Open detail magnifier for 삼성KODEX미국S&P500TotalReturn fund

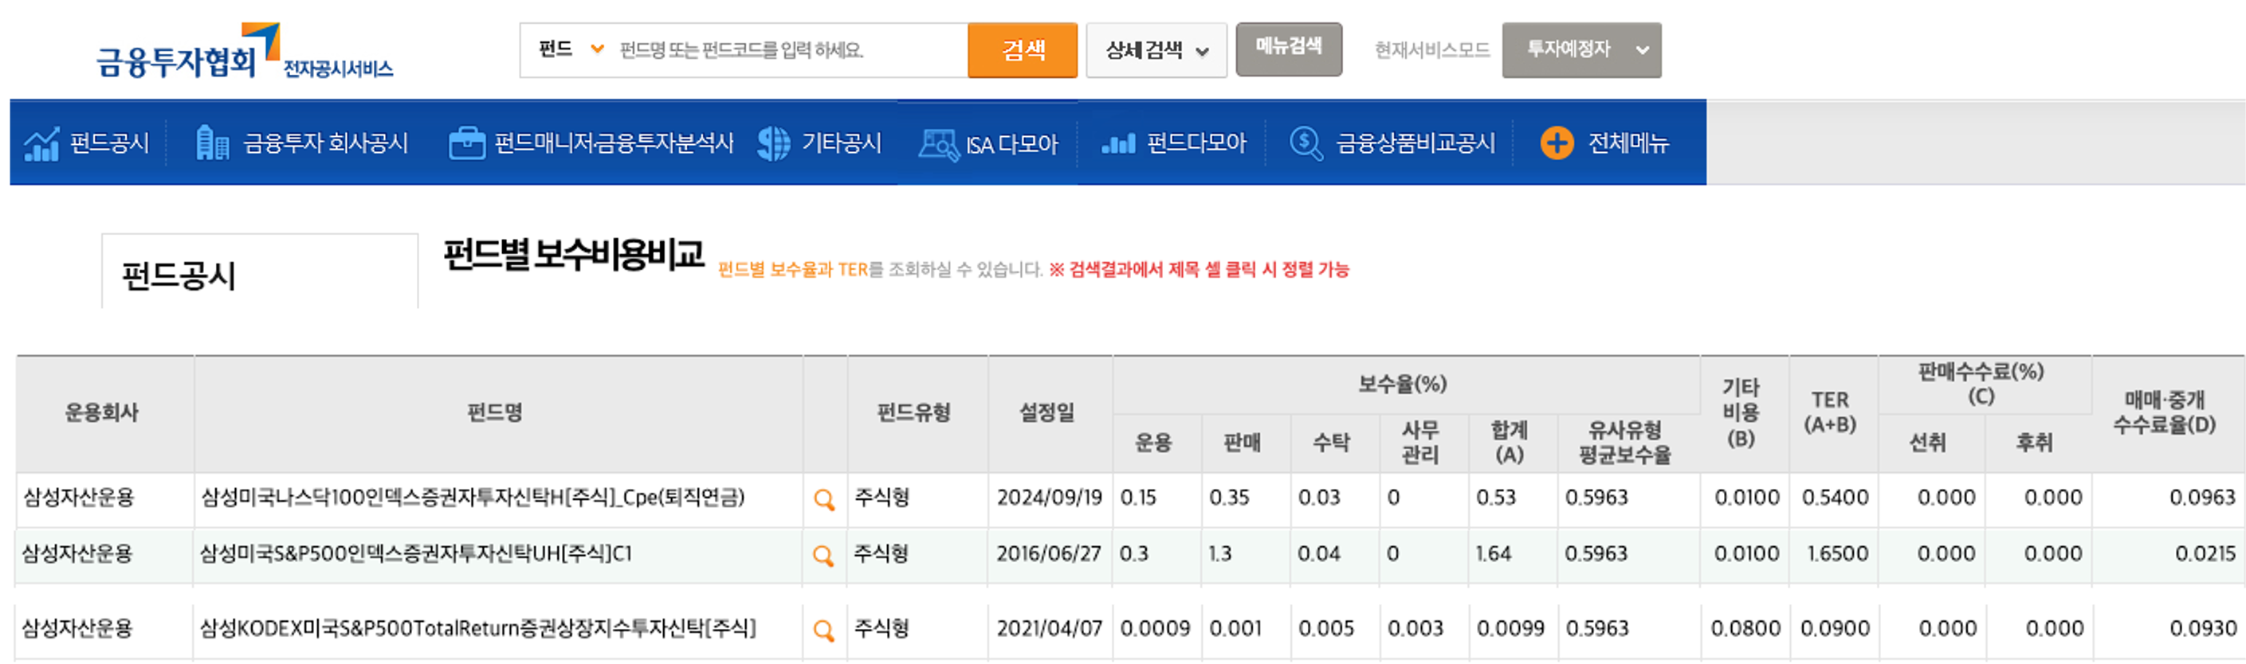coord(823,631)
